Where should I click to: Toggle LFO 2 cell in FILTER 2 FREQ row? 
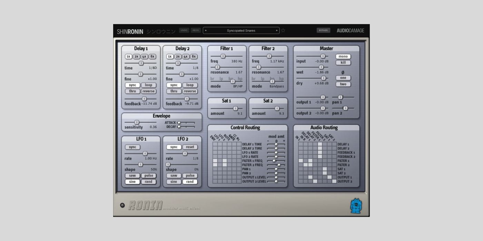(x=225, y=165)
